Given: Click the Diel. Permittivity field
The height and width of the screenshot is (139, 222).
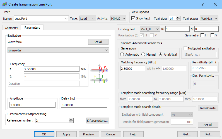Looking at the screenshot, I should pos(204,84).
